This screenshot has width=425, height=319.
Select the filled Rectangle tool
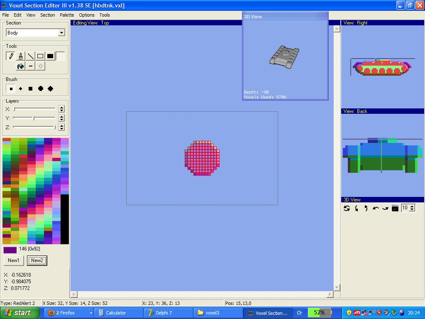tap(50, 56)
